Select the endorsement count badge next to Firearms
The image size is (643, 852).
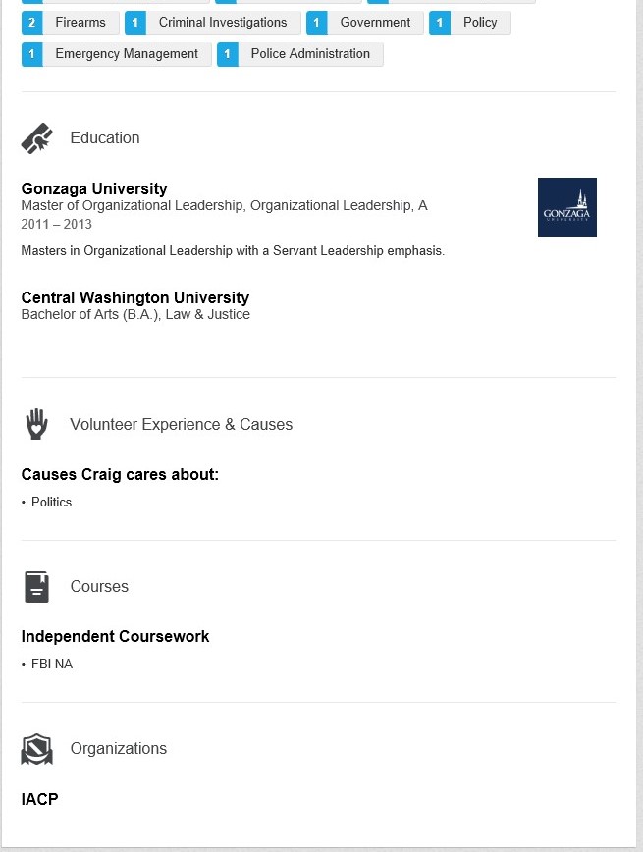click(30, 22)
